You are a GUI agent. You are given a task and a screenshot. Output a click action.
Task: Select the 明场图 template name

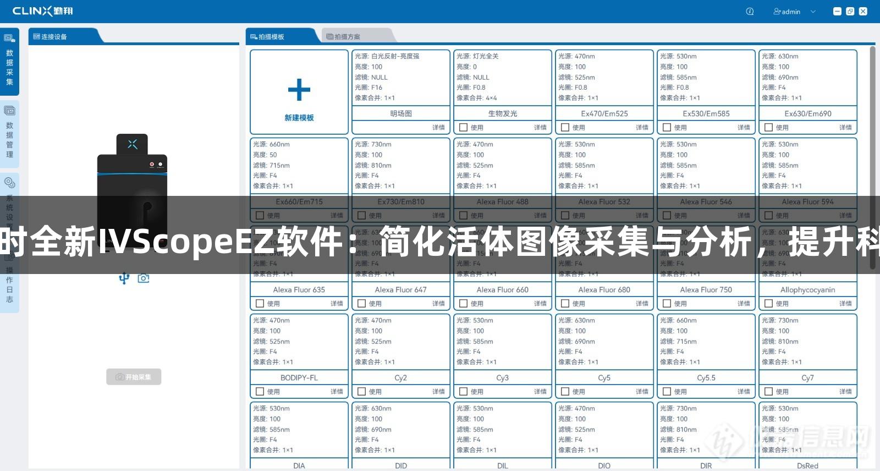(x=401, y=113)
